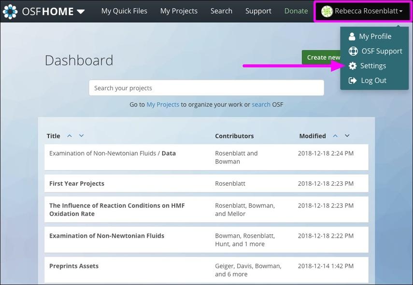413x285 pixels.
Task: Click contributors Rosenblatt, Bowman, and Mellor
Action: point(245,210)
